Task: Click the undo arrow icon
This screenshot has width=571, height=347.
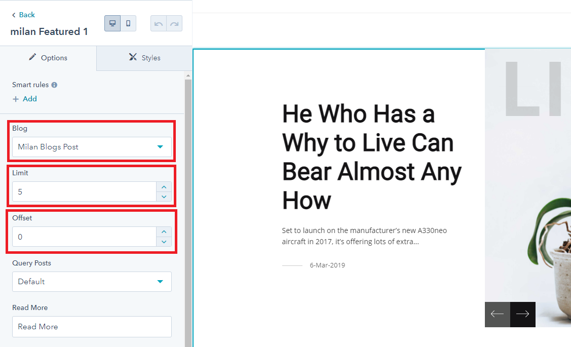Action: coord(159,24)
